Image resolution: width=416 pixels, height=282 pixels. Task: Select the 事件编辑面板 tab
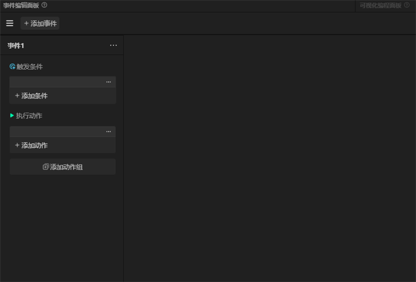point(21,5)
